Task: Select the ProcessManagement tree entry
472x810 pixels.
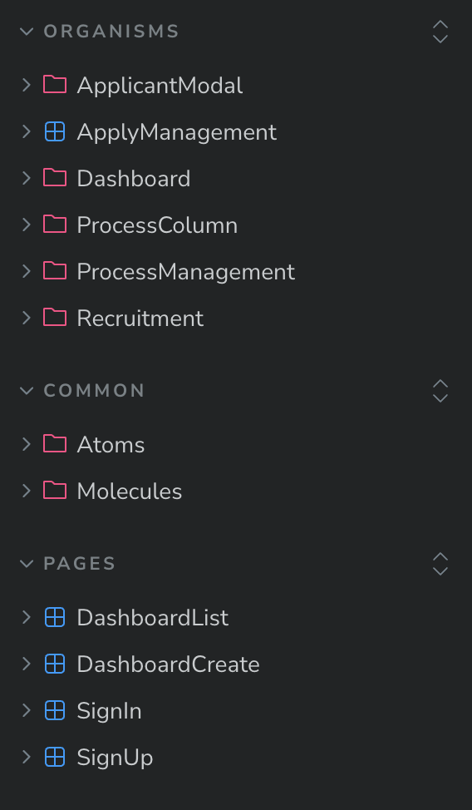Action: pos(185,272)
